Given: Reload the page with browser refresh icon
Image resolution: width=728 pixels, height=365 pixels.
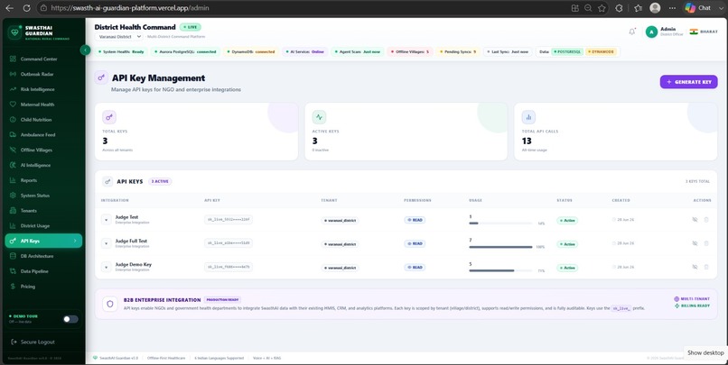Looking at the screenshot, I should 26,8.
